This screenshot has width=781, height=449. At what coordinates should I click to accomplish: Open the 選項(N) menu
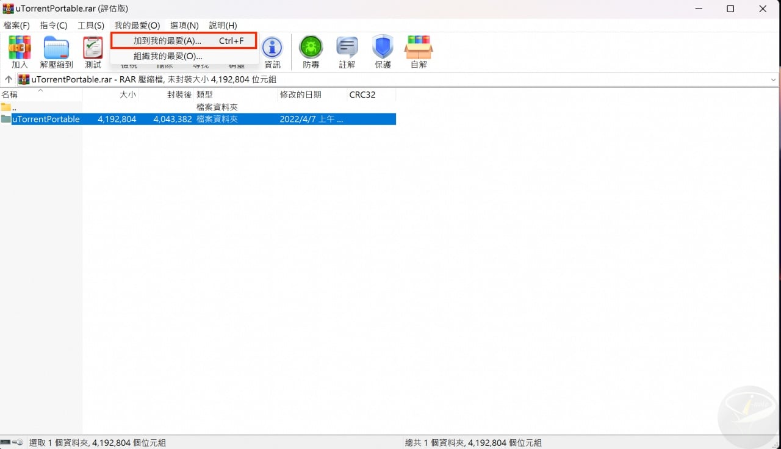tap(184, 26)
